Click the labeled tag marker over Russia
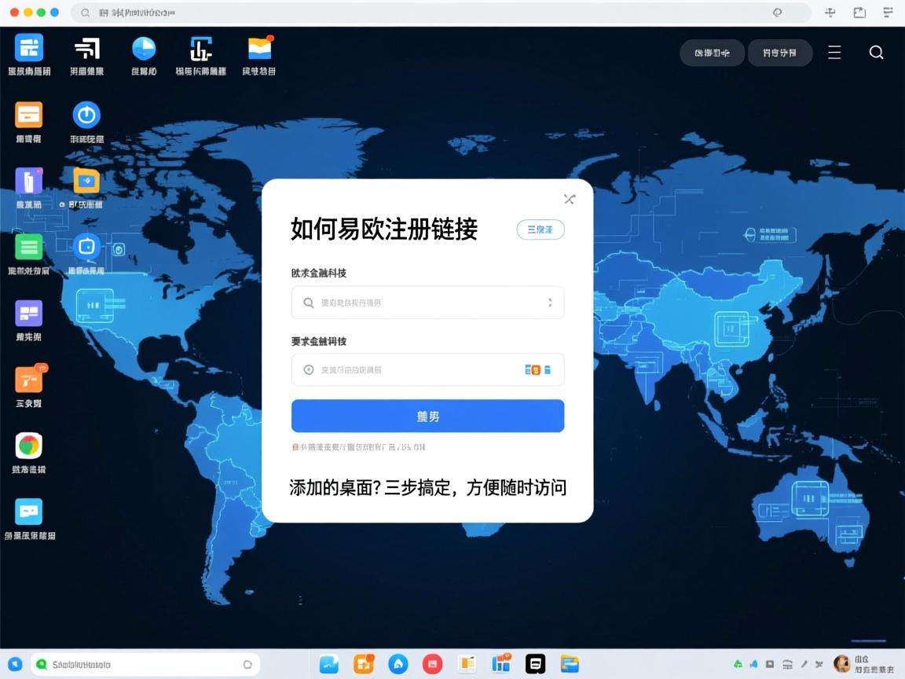905x679 pixels. pos(770,234)
